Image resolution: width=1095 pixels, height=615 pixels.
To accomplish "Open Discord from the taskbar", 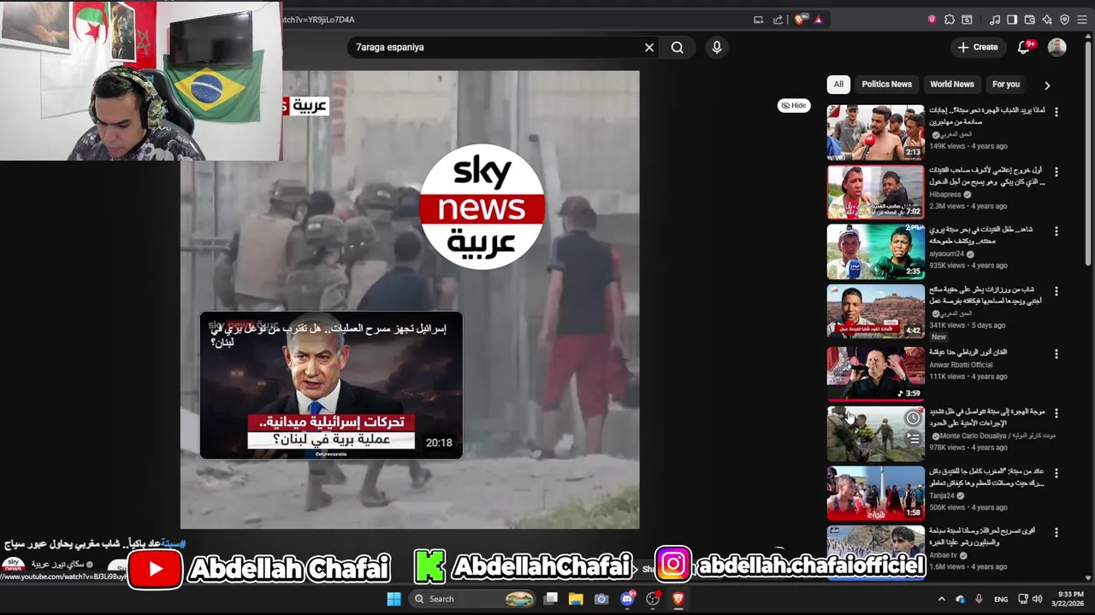I will [628, 599].
